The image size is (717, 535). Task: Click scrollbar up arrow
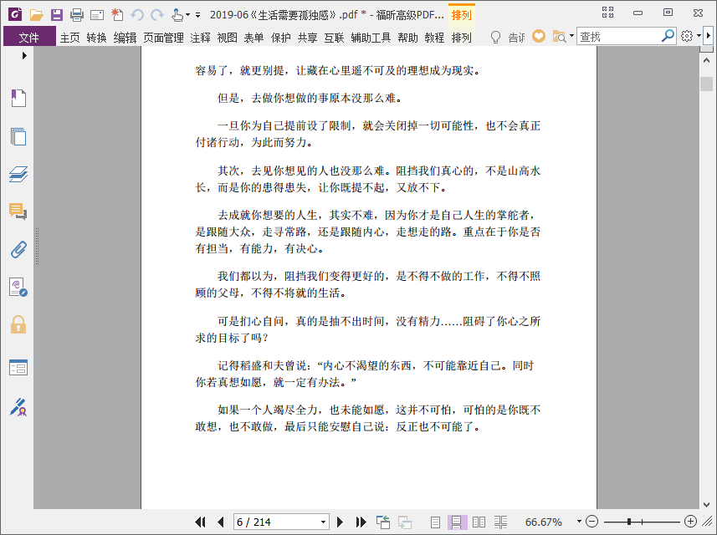pos(706,60)
